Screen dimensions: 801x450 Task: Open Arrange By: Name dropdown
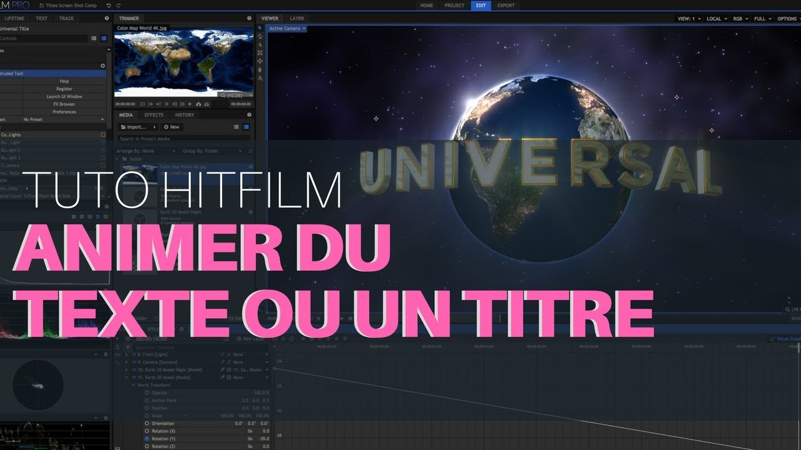pos(146,151)
